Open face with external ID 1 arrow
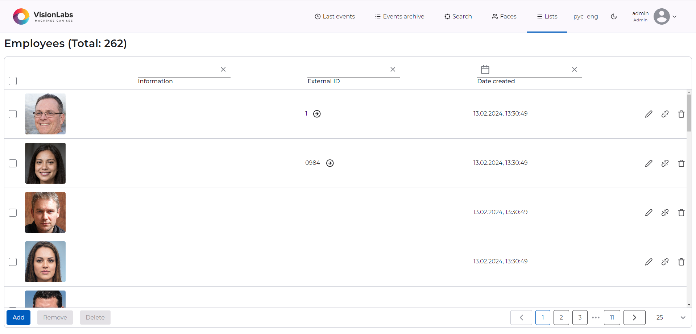 click(x=317, y=114)
